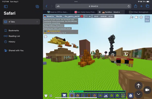152x99 pixels.
Task: Click the welcome to your world message
Action: [61, 21]
